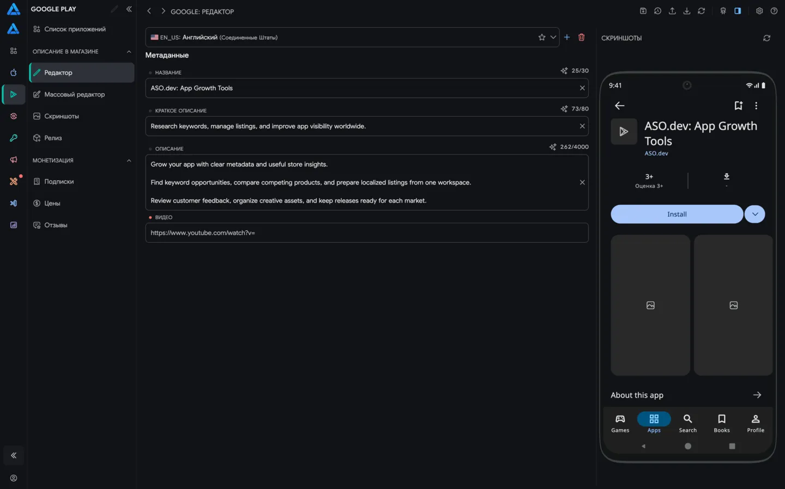
Task: Open the help question mark icon
Action: 774,11
